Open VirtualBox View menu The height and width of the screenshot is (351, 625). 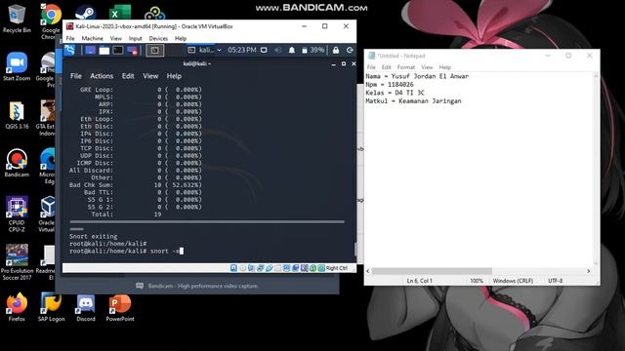(115, 38)
